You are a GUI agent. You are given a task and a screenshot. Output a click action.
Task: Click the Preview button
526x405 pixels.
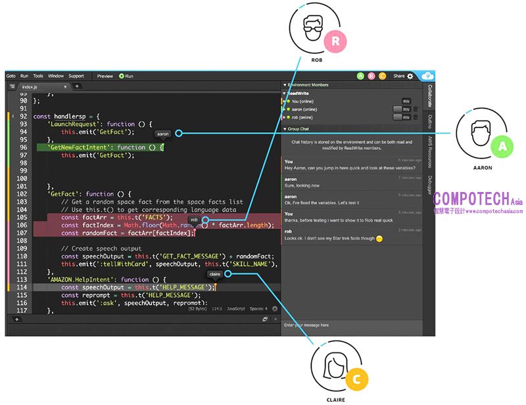pyautogui.click(x=105, y=76)
